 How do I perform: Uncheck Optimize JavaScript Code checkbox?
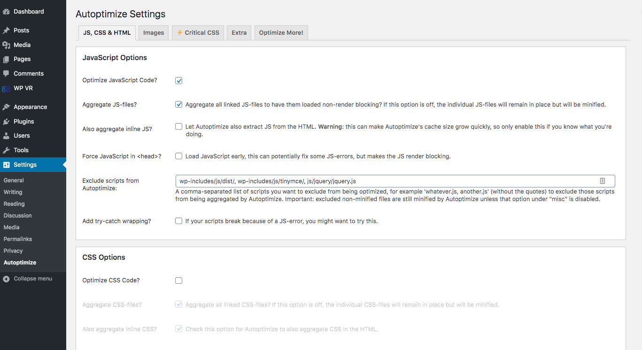point(179,81)
